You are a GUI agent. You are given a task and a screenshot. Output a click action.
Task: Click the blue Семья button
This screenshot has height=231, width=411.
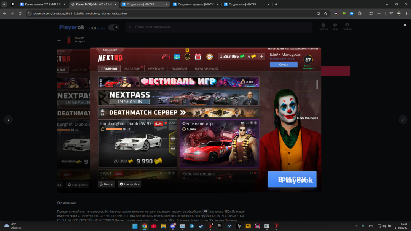coord(284,64)
